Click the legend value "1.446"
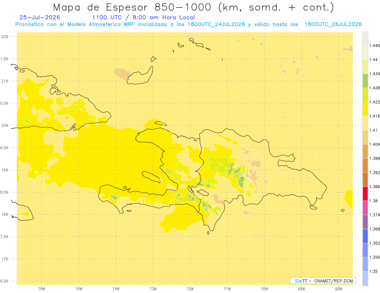Viewport: 380px width, 293px height. 375,46
